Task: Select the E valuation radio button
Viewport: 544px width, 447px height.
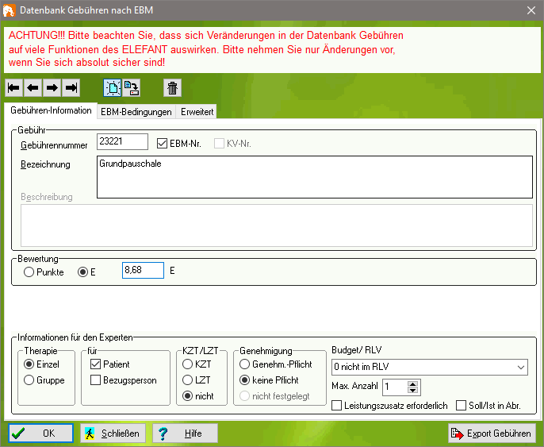Action: [x=82, y=272]
